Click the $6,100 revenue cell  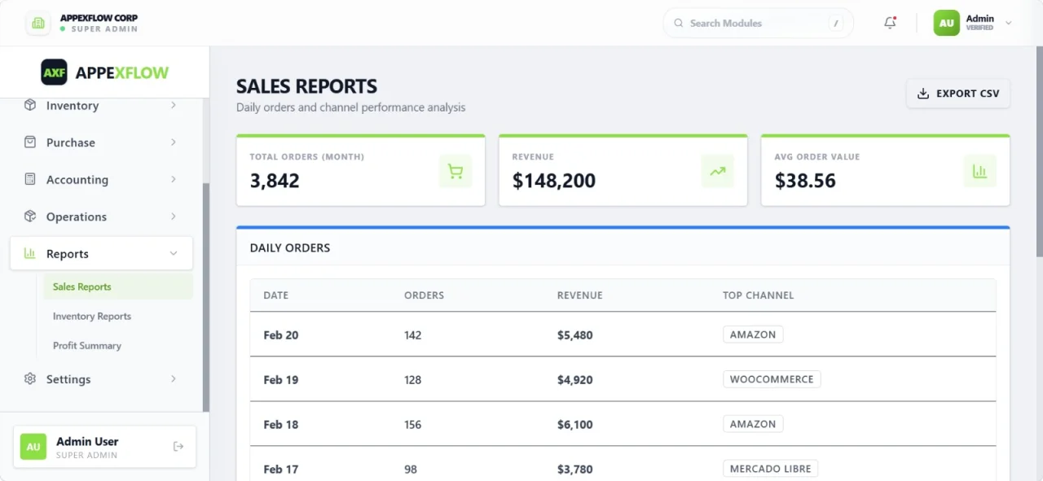coord(575,424)
